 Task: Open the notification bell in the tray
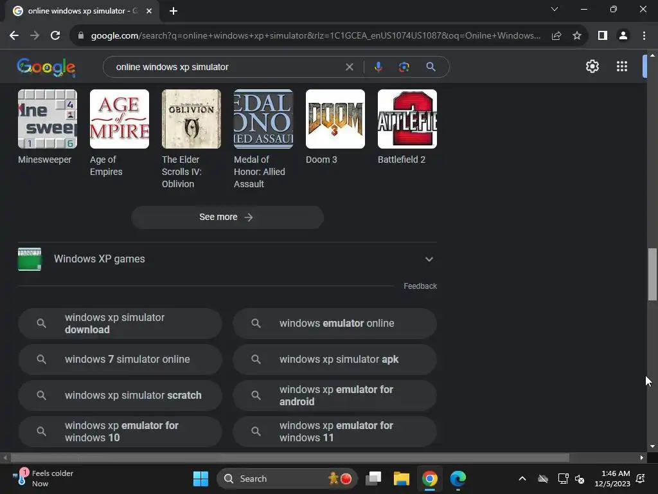[641, 479]
